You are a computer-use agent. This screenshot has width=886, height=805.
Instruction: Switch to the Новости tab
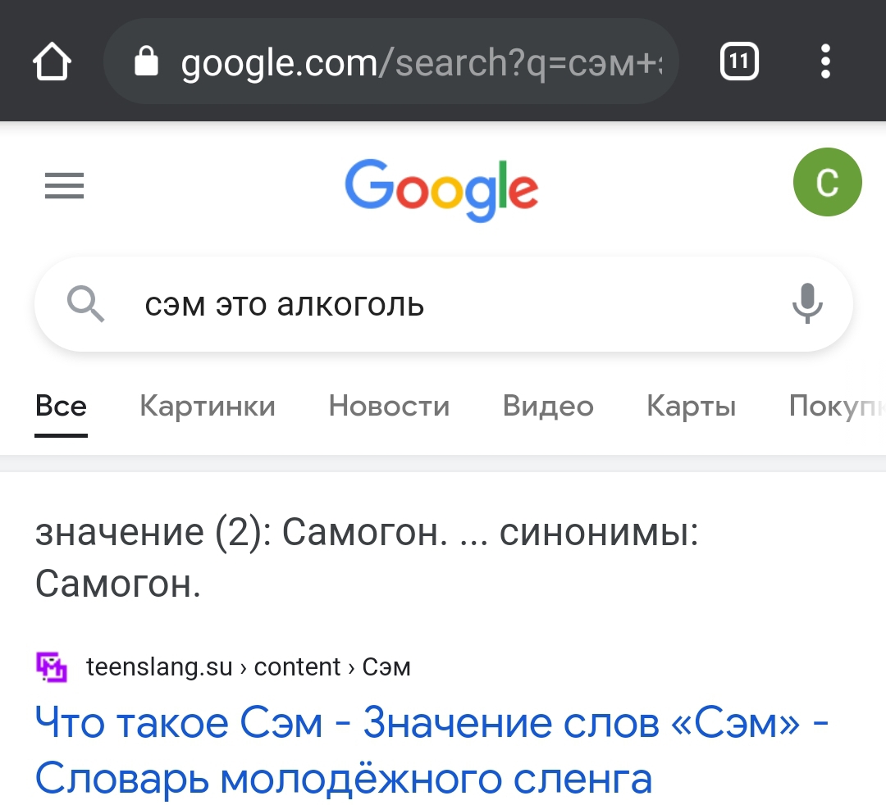[389, 406]
